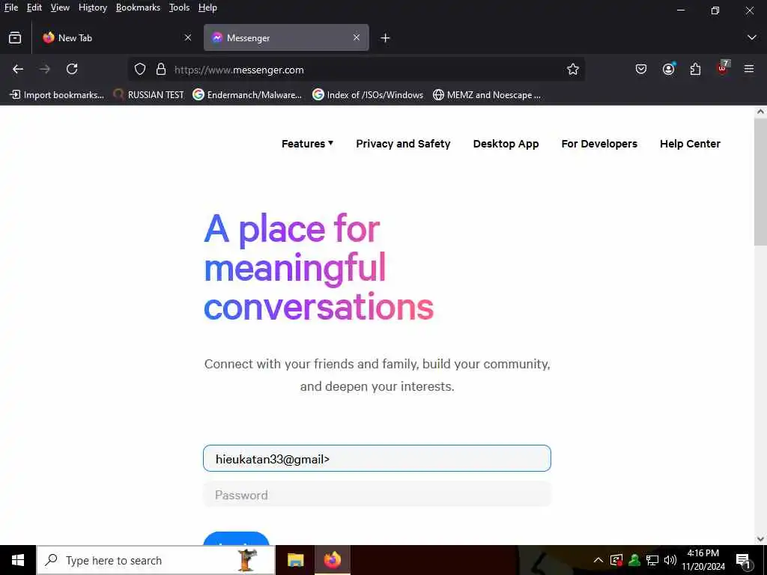Screen dimensions: 767x575
Task: Go back with the back arrow
Action: (18, 69)
